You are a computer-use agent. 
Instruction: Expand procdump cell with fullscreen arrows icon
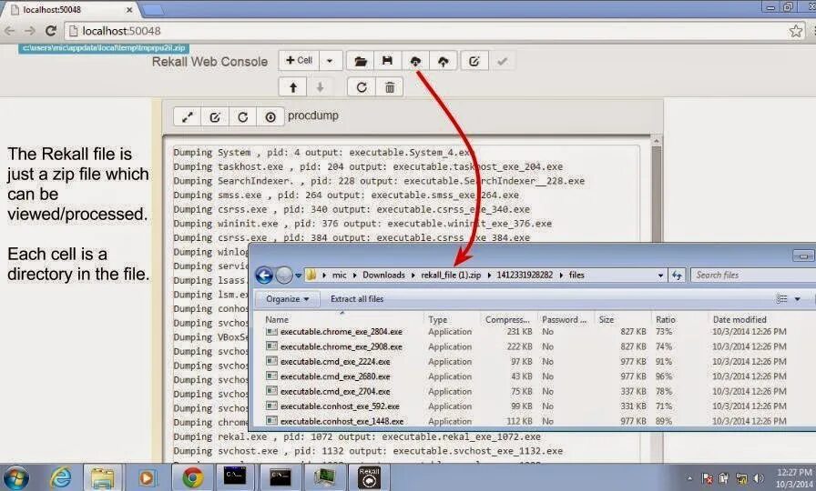(x=188, y=116)
